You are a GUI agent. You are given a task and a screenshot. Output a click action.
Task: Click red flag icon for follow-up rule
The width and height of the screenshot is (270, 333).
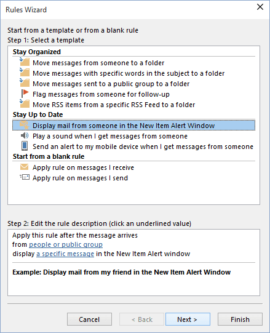[25, 94]
